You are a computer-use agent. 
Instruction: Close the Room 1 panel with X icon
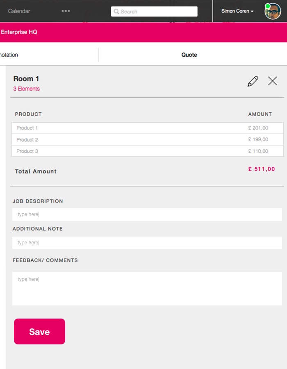(273, 81)
